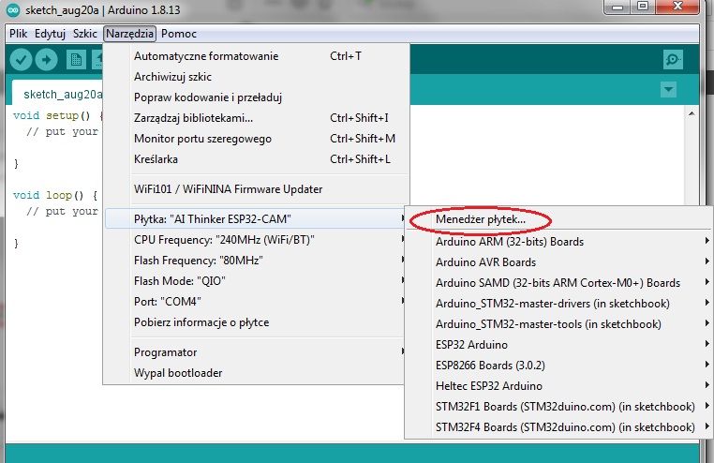Select Wypal bootloader

[x=255, y=373]
